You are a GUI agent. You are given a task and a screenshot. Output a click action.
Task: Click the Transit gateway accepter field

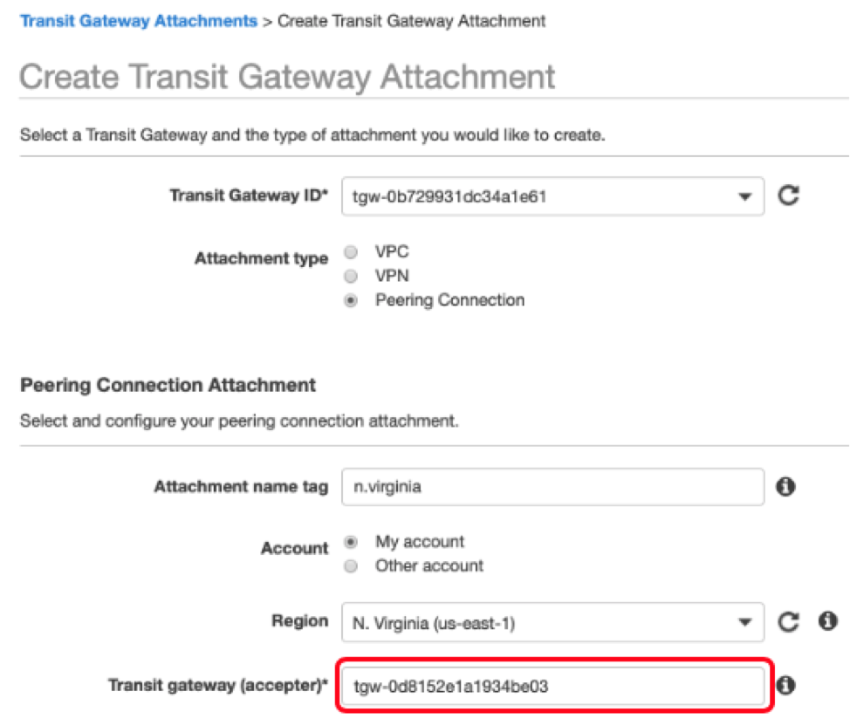[553, 686]
